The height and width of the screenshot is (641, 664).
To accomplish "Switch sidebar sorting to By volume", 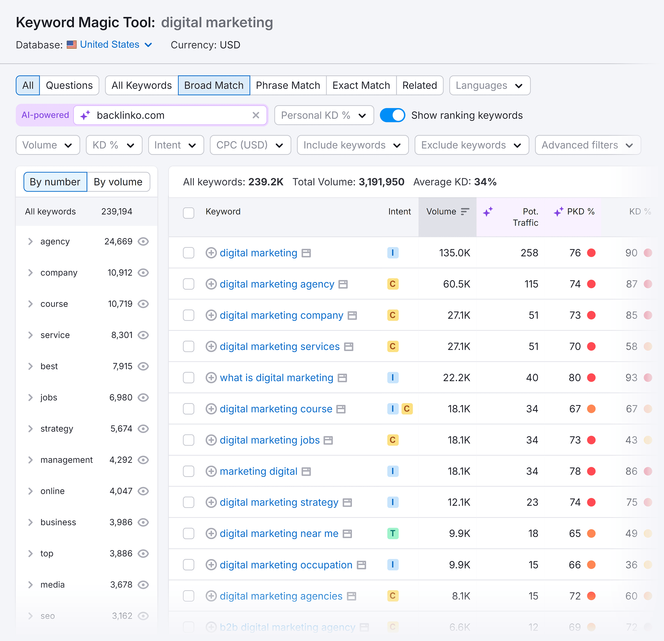I will pyautogui.click(x=118, y=182).
